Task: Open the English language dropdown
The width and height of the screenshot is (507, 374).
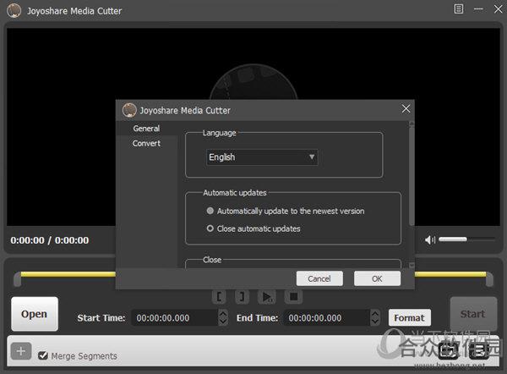Action: click(262, 157)
